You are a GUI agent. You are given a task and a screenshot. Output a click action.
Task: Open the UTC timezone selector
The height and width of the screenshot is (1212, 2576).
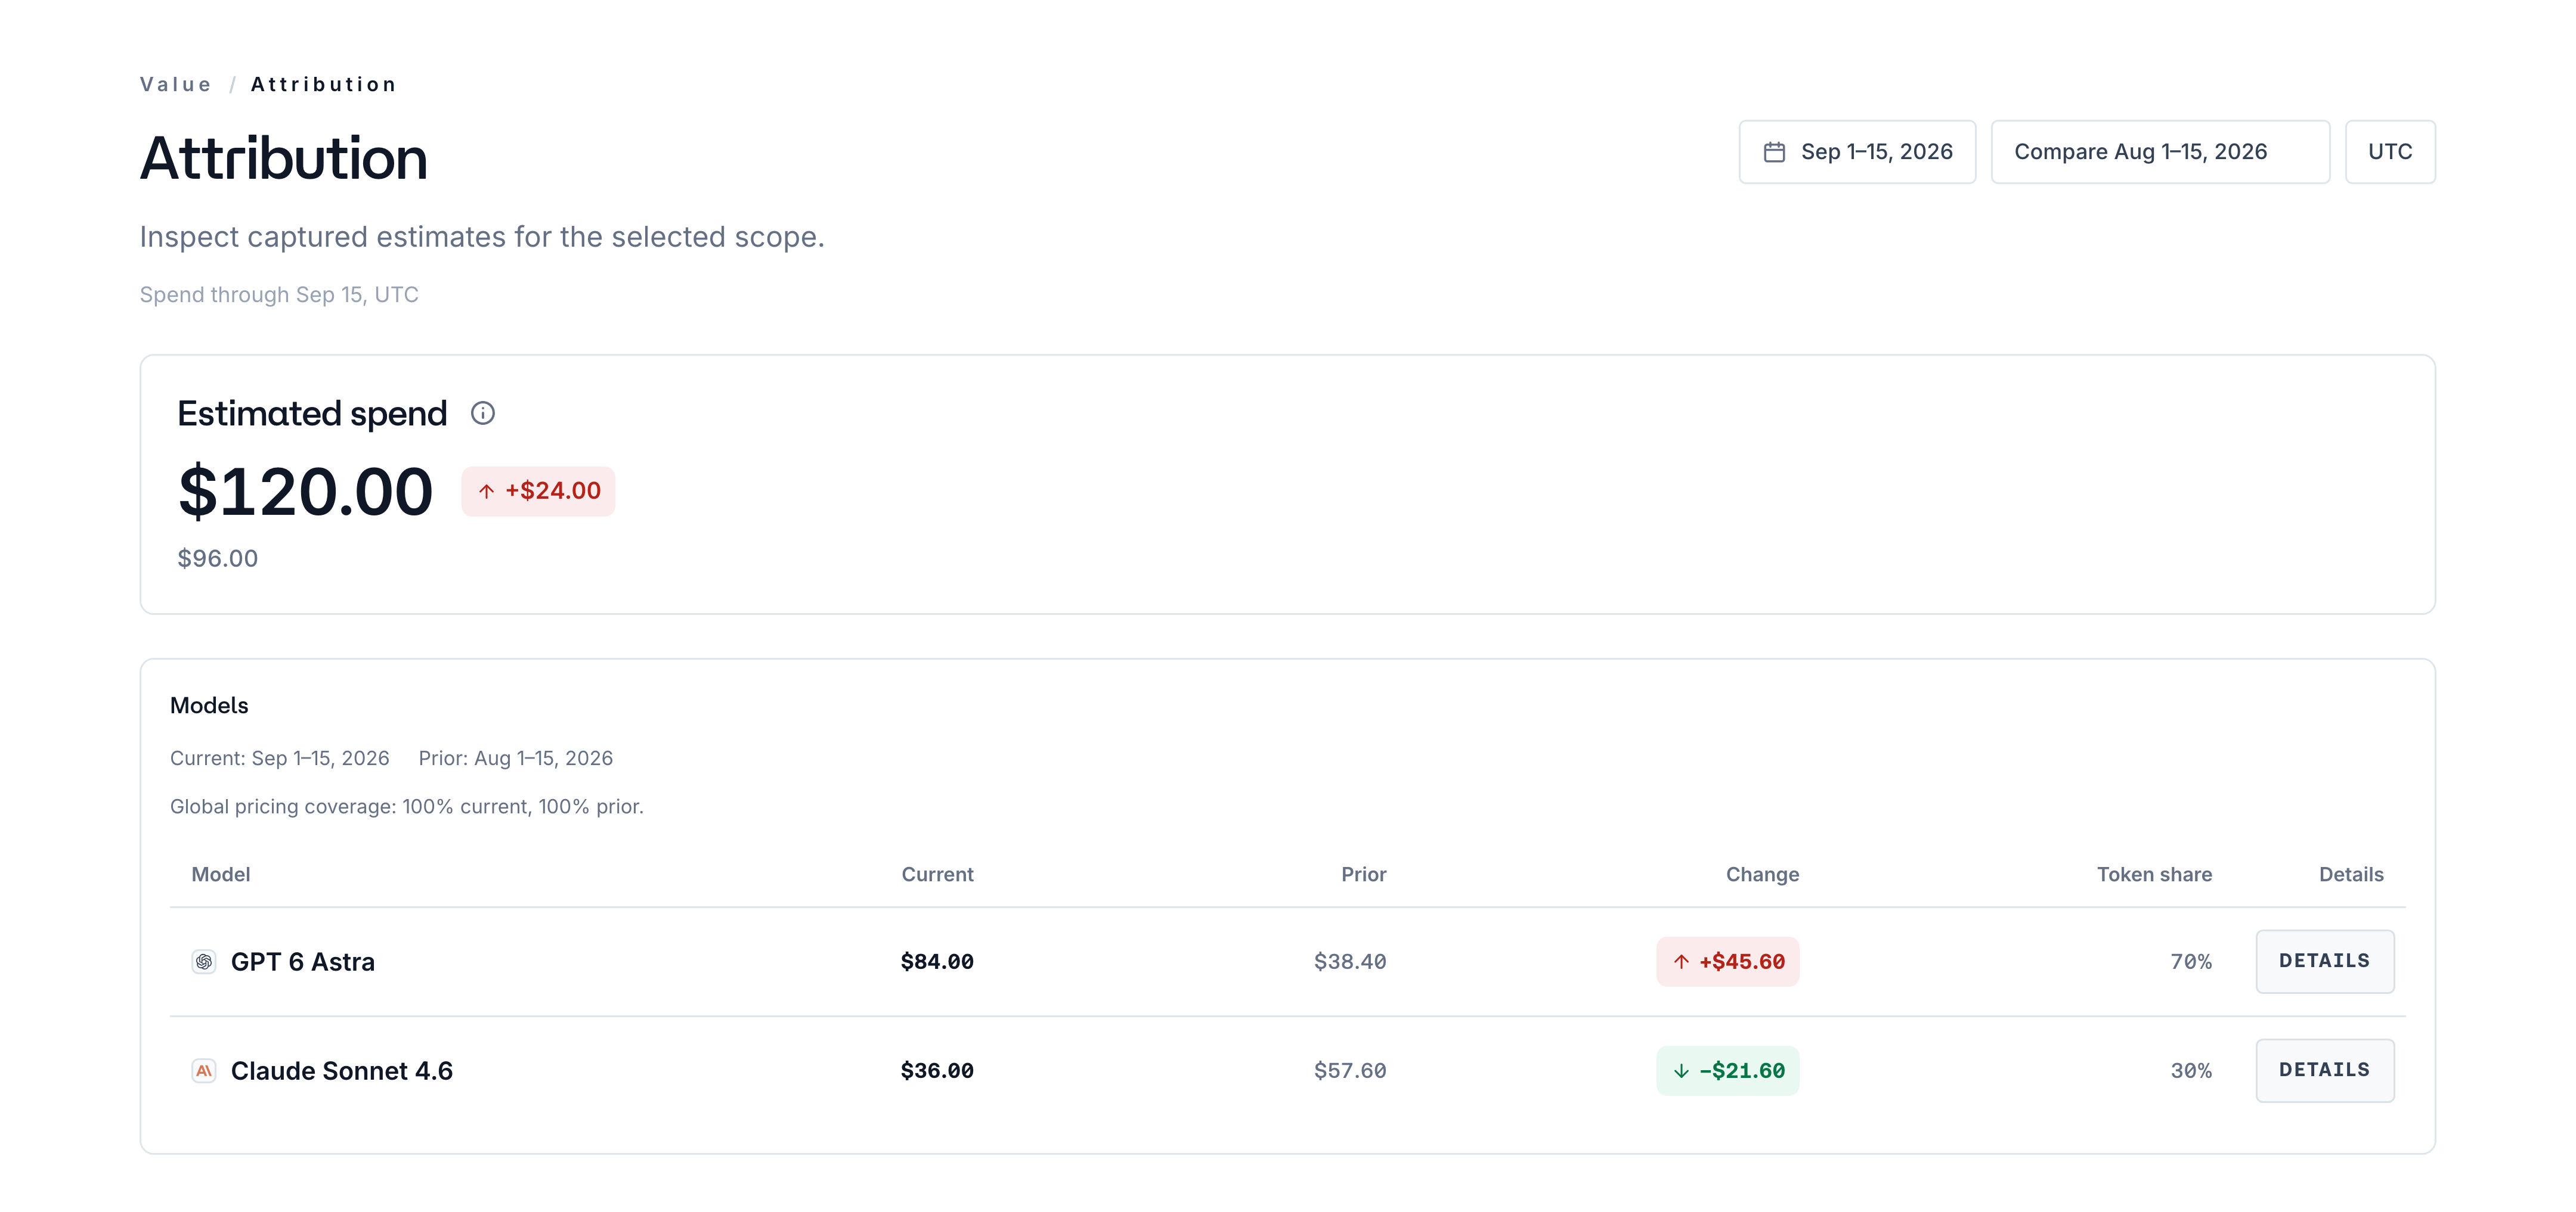(x=2390, y=152)
